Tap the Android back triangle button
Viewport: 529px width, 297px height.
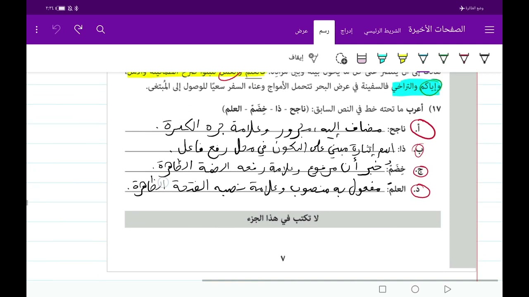[448, 289]
